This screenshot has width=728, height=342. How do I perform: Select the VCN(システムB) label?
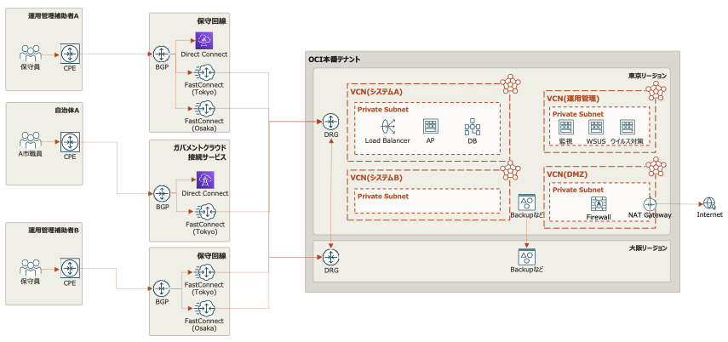click(376, 177)
